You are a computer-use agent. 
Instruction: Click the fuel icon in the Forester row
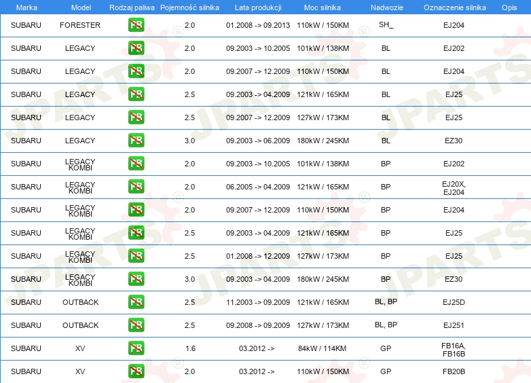tap(136, 24)
